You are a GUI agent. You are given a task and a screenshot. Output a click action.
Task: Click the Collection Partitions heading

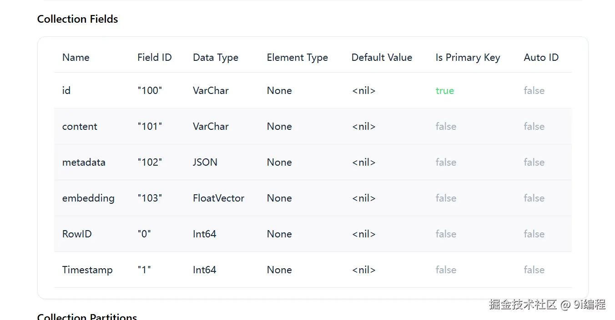pyautogui.click(x=87, y=316)
